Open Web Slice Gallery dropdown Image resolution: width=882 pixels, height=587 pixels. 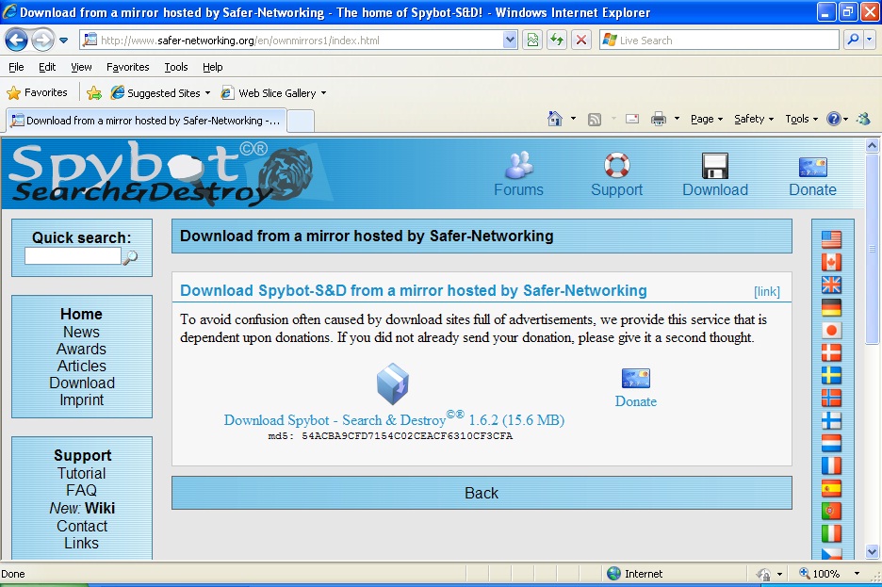(x=273, y=92)
